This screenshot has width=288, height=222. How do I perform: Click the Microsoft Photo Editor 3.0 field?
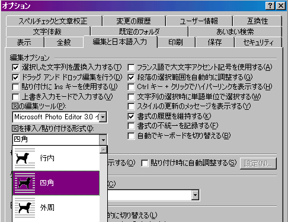tap(56, 117)
